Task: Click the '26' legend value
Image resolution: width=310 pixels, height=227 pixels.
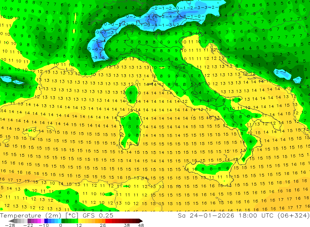Action: (103, 225)
